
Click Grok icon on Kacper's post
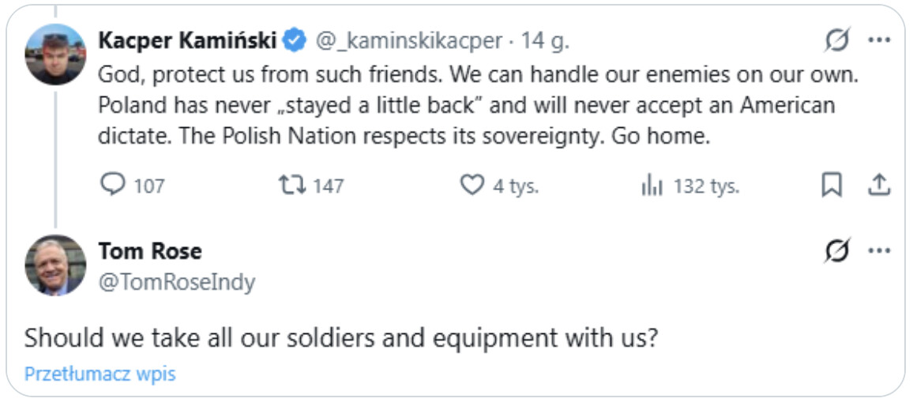837,40
